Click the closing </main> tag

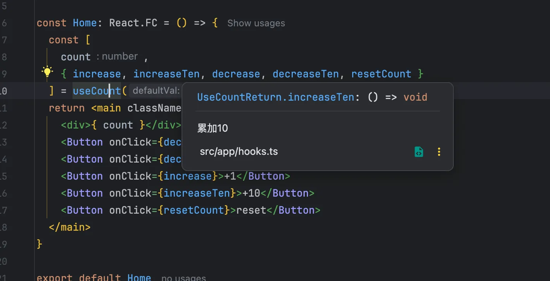tap(69, 227)
